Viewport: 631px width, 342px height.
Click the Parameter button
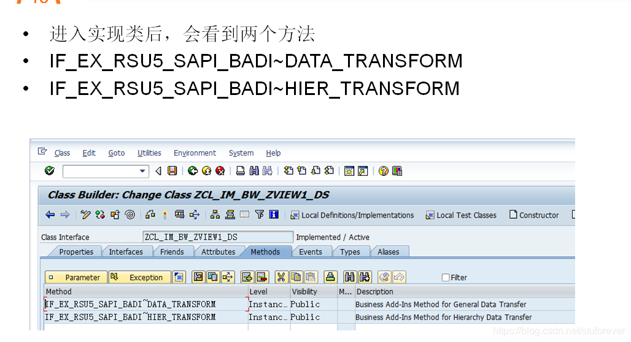76,277
